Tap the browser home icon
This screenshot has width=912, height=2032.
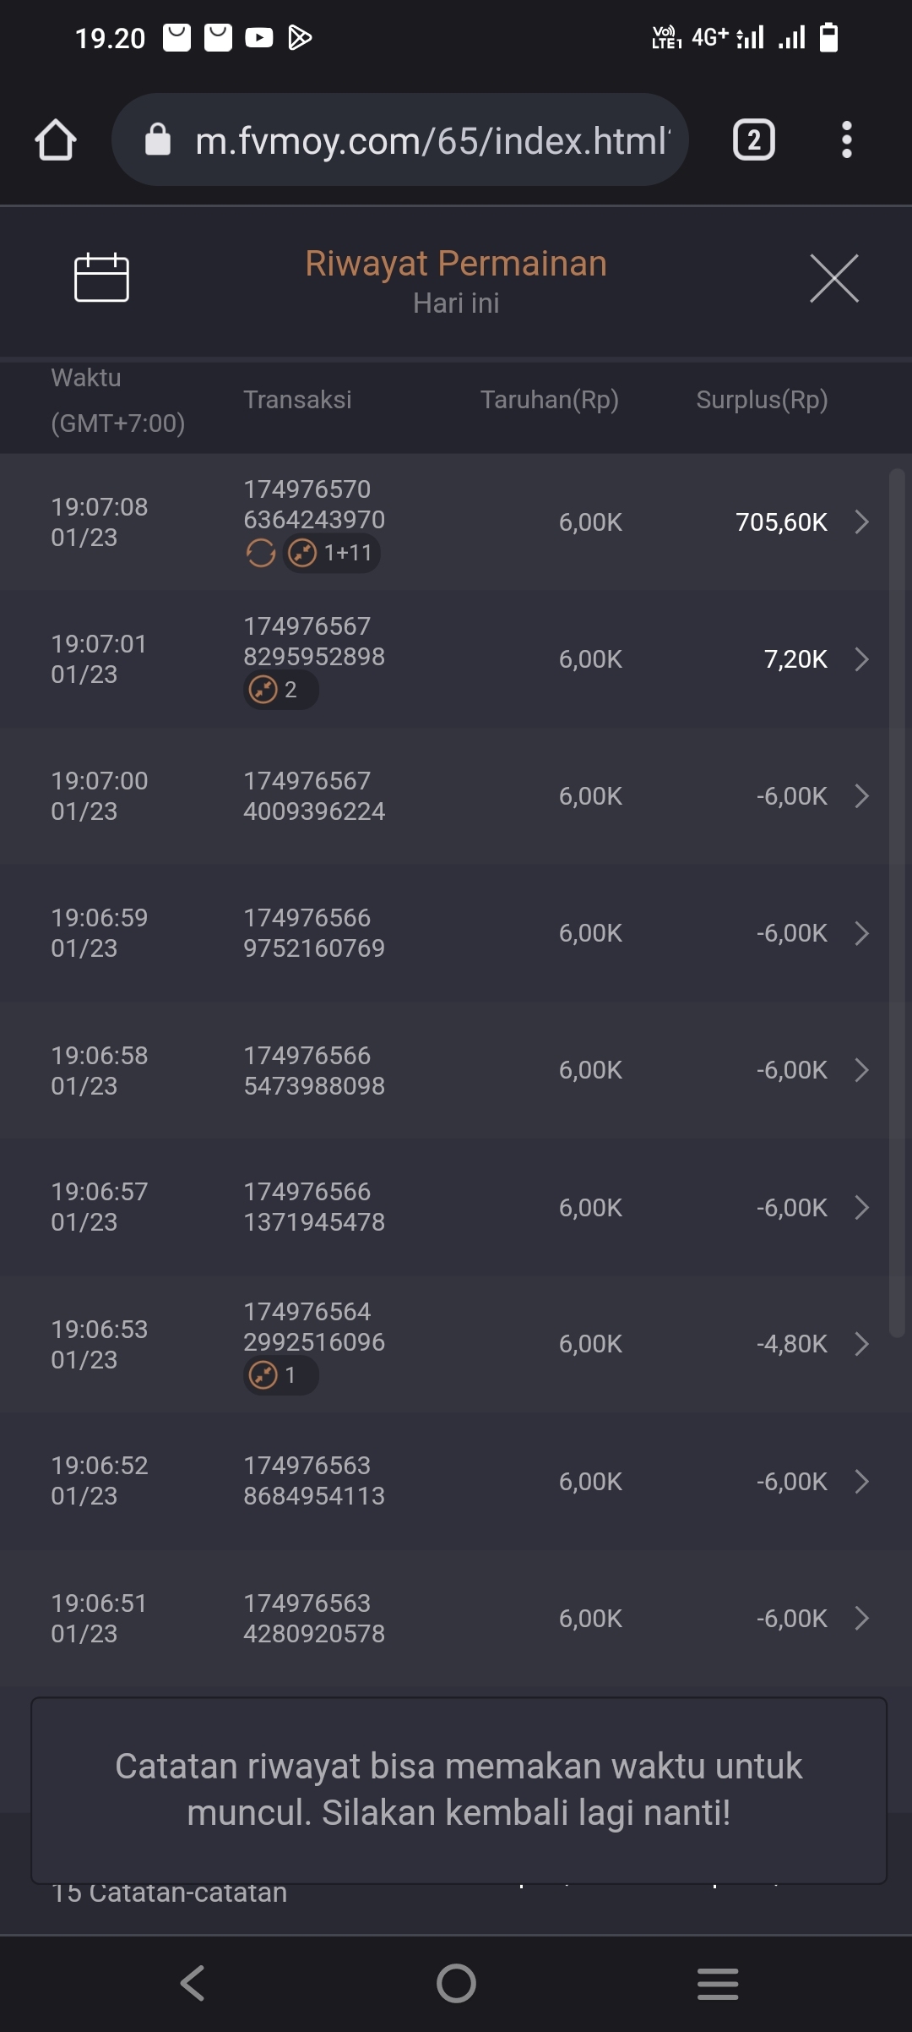coord(56,139)
